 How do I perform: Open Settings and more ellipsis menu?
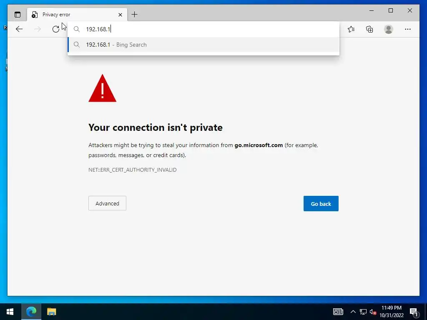408,29
